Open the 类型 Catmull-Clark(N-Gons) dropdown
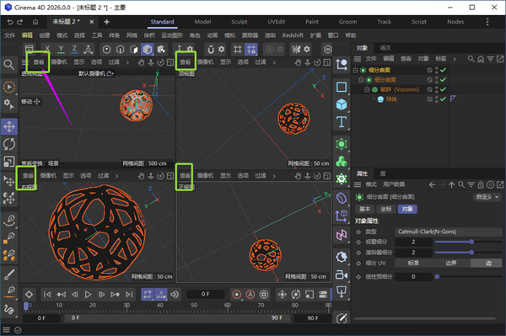This screenshot has height=336, width=506. [x=449, y=232]
